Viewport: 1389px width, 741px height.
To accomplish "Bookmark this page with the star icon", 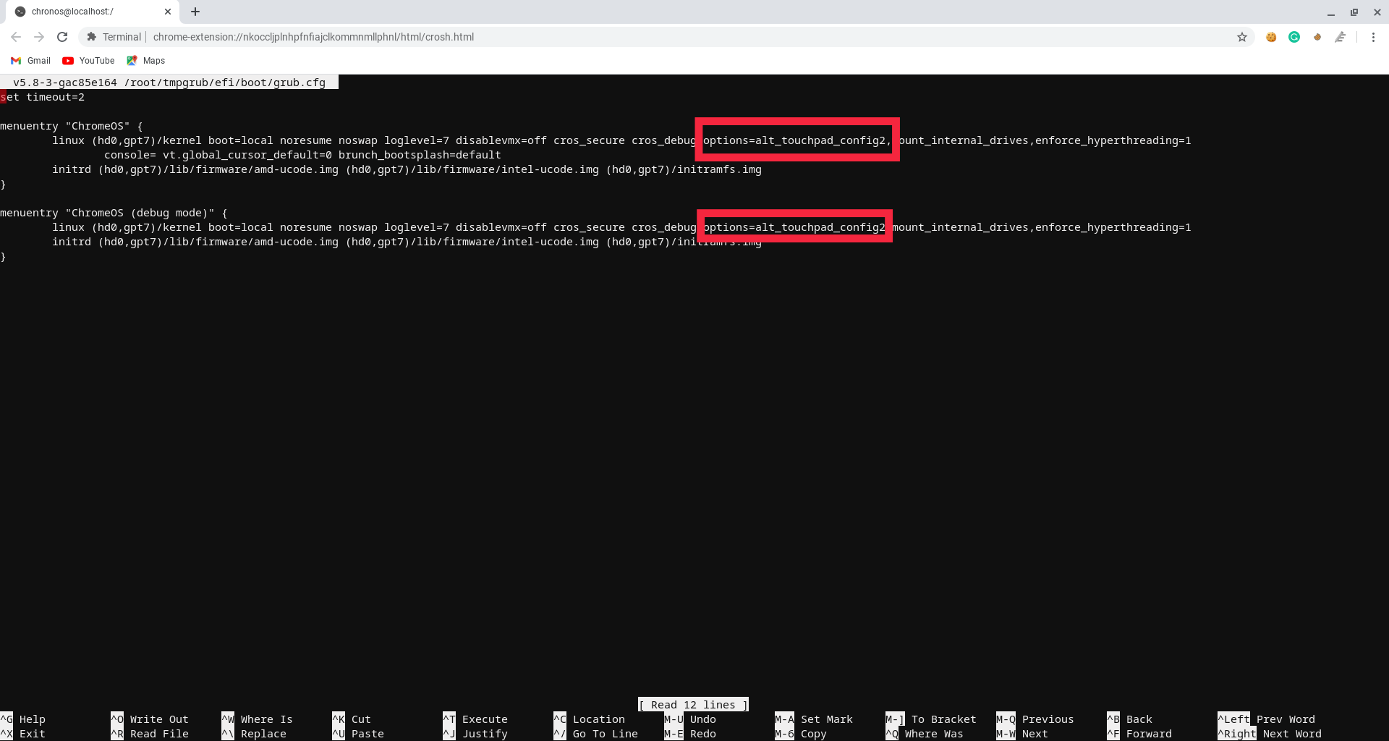I will point(1242,37).
